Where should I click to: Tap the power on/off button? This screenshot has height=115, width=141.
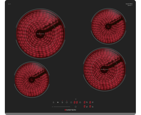[x=76, y=107]
